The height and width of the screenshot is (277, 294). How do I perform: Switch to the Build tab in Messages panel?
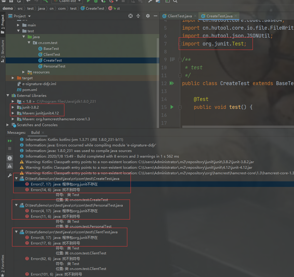coord(35,133)
